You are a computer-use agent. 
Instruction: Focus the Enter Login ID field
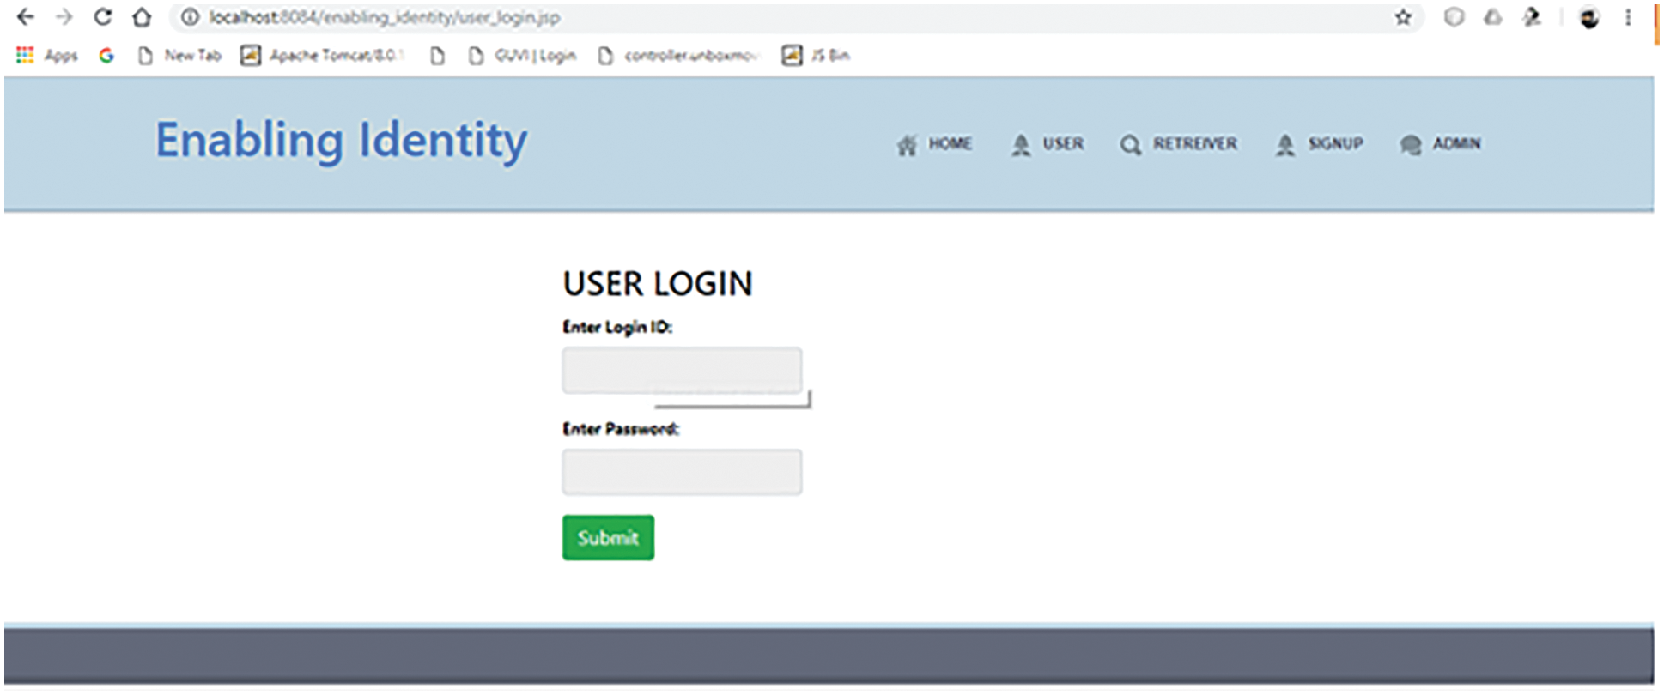(682, 370)
